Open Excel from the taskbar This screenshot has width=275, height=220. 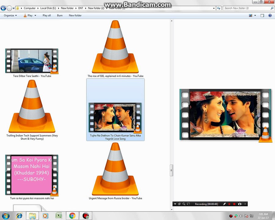(59, 216)
